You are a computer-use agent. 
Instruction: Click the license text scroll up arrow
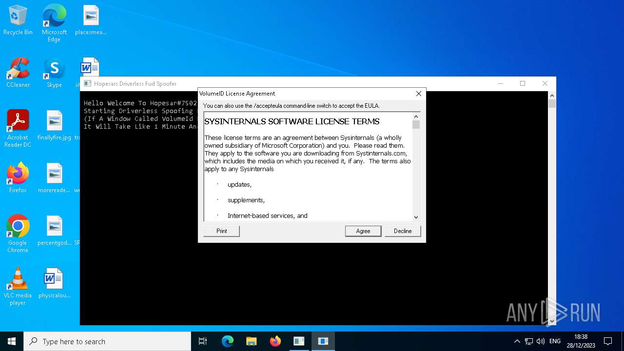[416, 117]
